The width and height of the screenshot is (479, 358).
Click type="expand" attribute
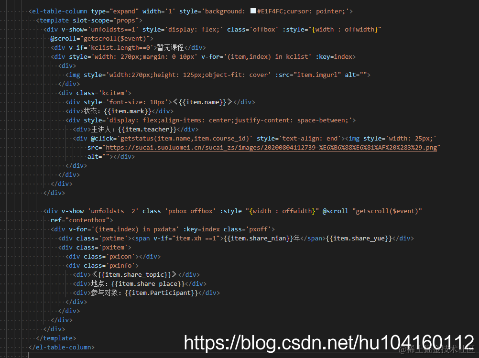pos(115,11)
